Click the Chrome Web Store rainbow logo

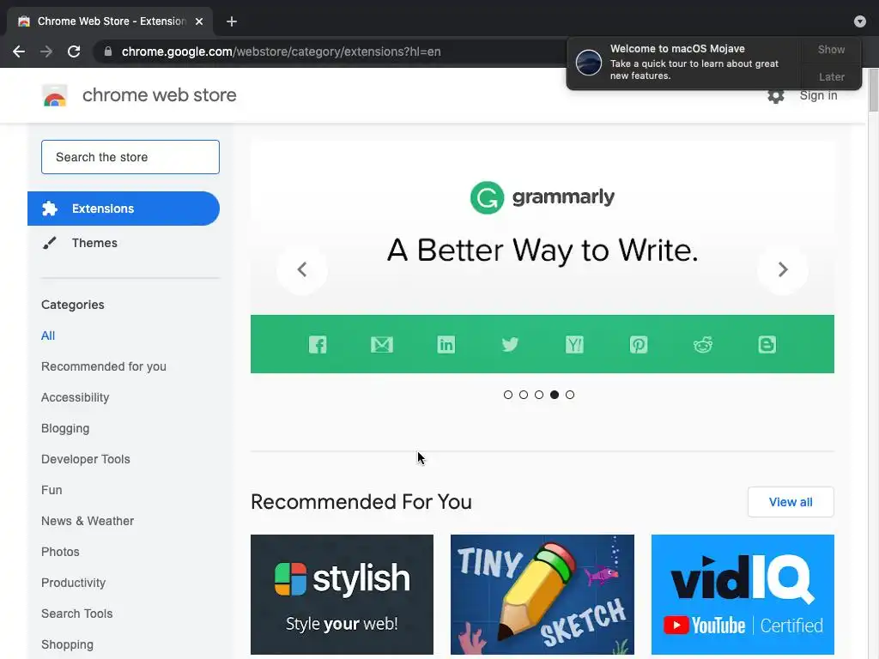coord(55,96)
